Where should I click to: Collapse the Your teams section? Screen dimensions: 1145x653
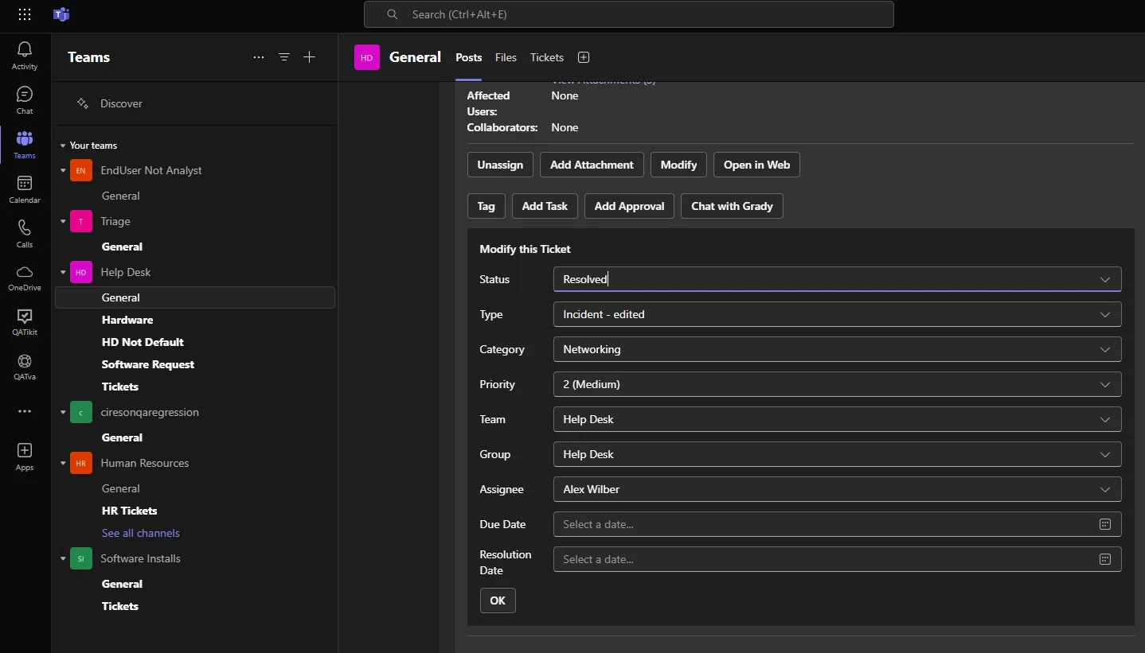(63, 146)
